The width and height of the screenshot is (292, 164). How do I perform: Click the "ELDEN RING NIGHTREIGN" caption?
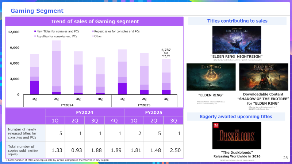[237, 56]
